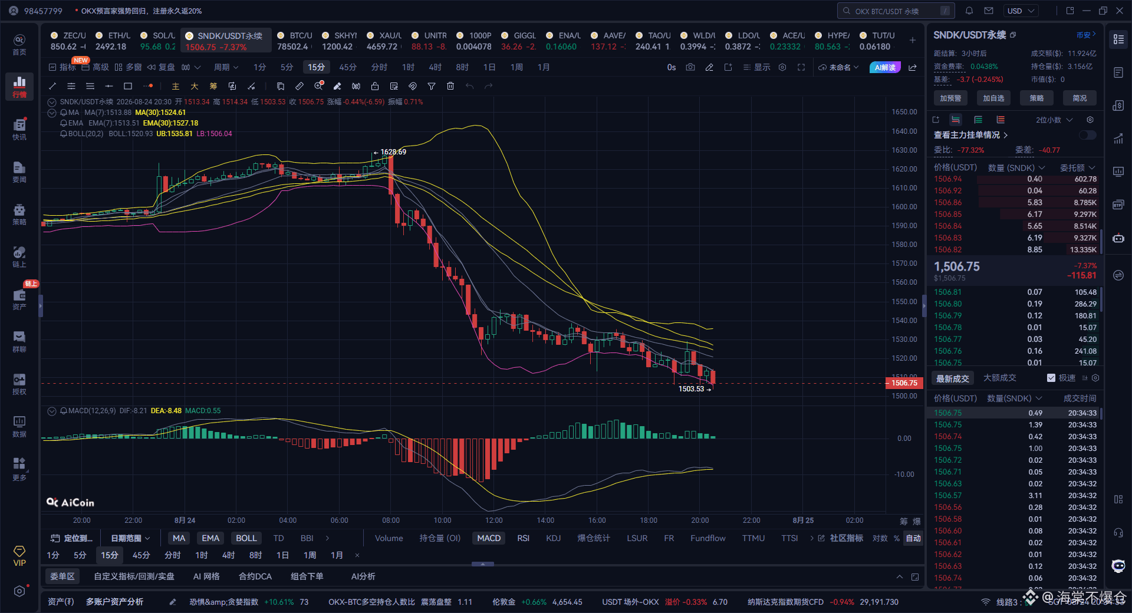Click the filter funnel icon in drawing toolbar
1132x613 pixels.
(432, 86)
